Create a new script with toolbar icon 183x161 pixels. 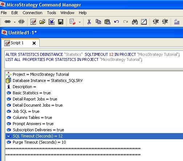pos(33,22)
